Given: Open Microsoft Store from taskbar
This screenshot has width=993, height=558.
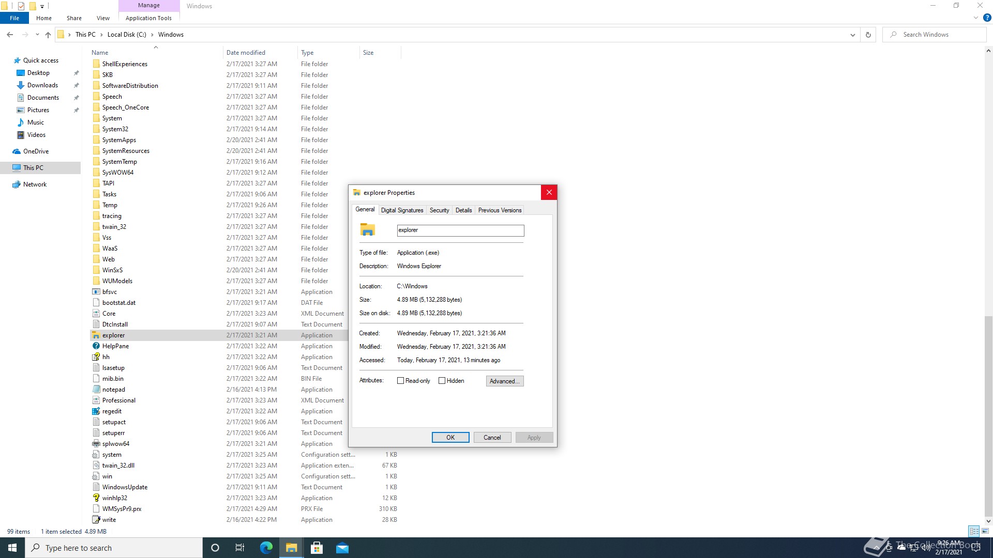Looking at the screenshot, I should (317, 548).
